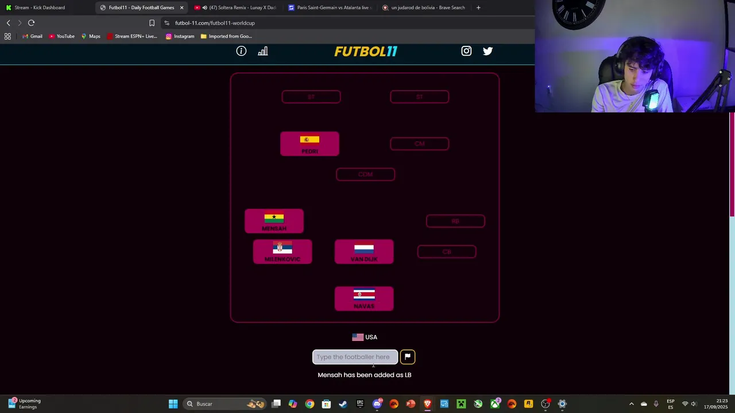This screenshot has height=413, width=735.
Task: Open Microsoft Store from the taskbar
Action: pyautogui.click(x=326, y=404)
